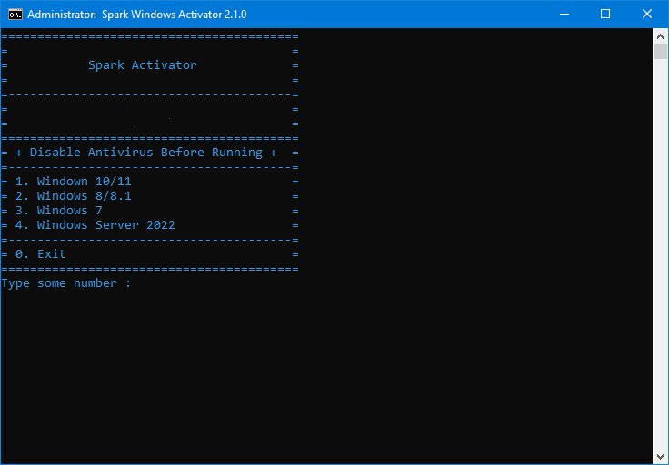Click the '1. Windown 10/11' line
This screenshot has width=669, height=465.
point(74,182)
